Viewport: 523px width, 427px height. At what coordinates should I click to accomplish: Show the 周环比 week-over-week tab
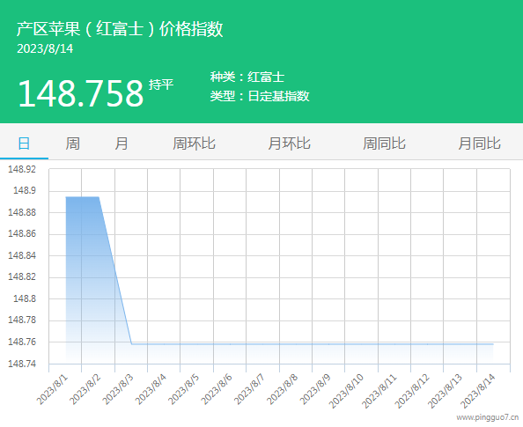coord(194,144)
